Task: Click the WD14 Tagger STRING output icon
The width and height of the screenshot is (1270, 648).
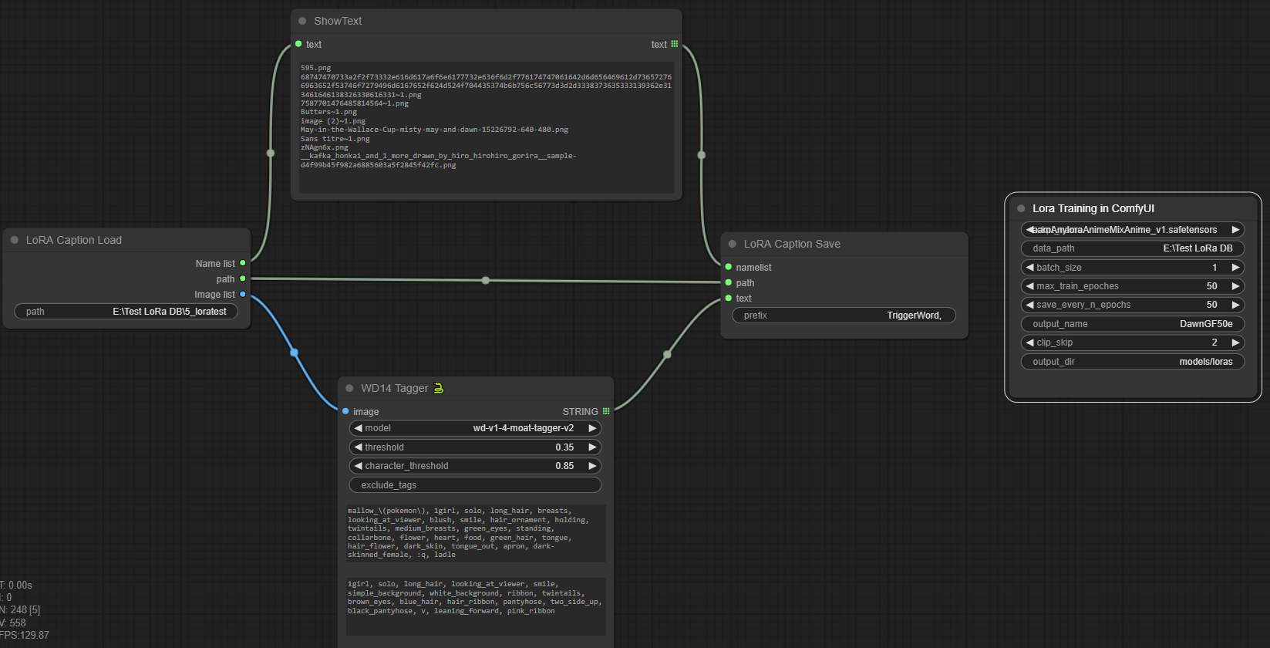Action: pos(606,411)
